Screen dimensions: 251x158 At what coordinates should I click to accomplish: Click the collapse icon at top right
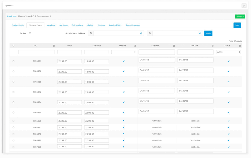[x=244, y=6]
